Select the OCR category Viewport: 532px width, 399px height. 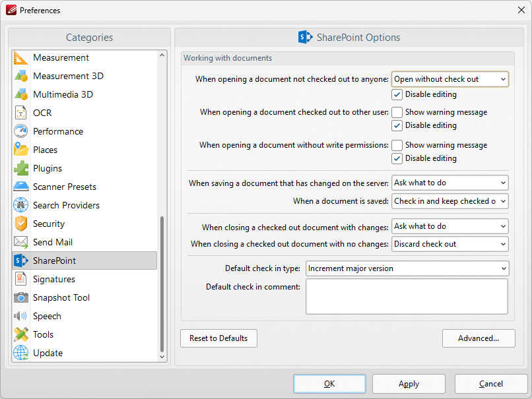[85, 113]
